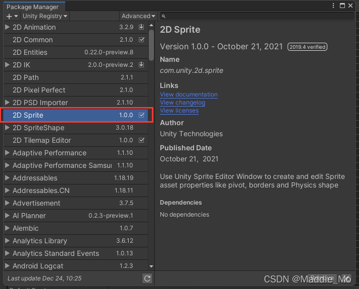Click the download icon beside 2D Animation

pyautogui.click(x=141, y=27)
